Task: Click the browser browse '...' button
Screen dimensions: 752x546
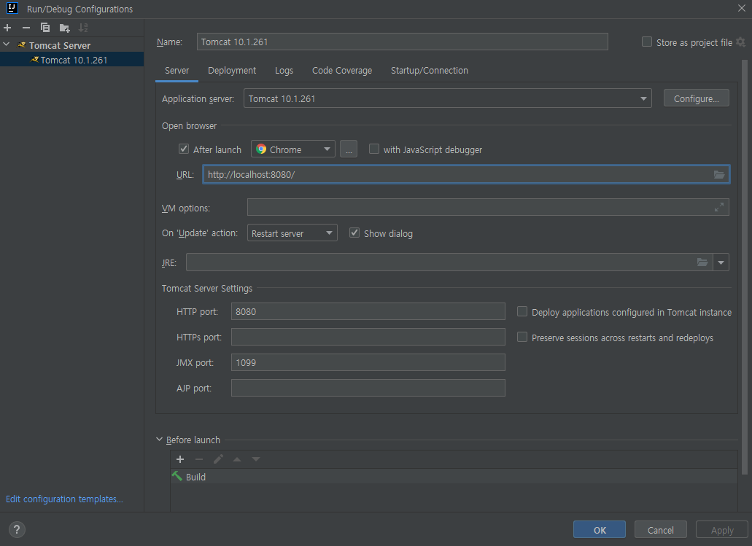Action: coord(349,149)
